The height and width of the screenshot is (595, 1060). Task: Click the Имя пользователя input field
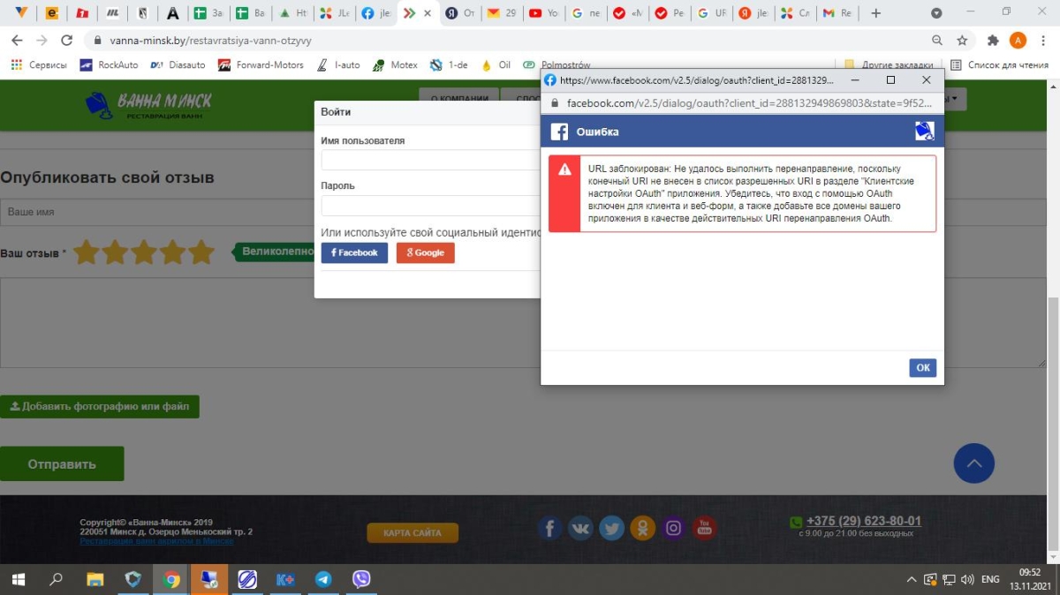coord(429,160)
